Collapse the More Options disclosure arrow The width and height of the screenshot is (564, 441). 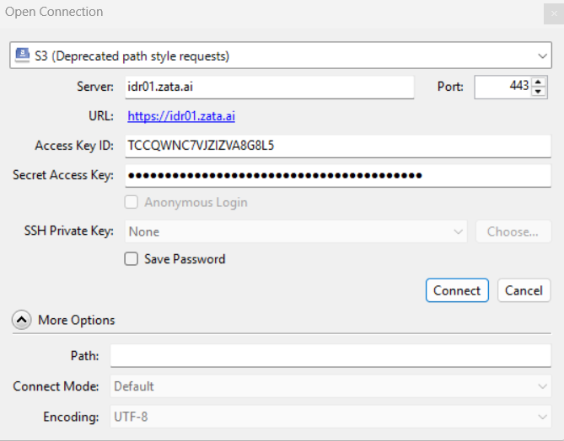(x=23, y=320)
